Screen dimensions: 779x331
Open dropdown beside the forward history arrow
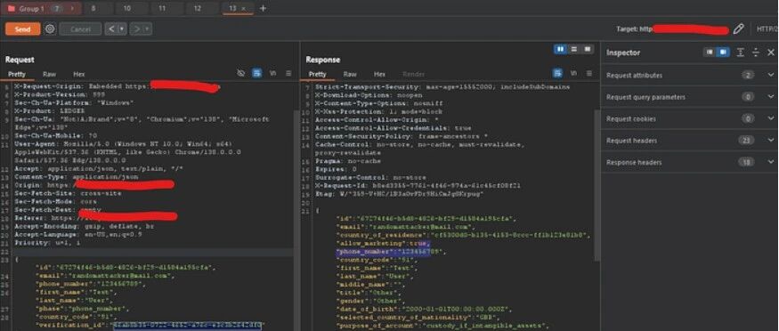[x=147, y=28]
